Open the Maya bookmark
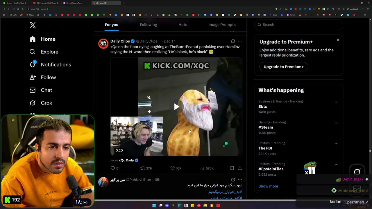 pos(30,15)
